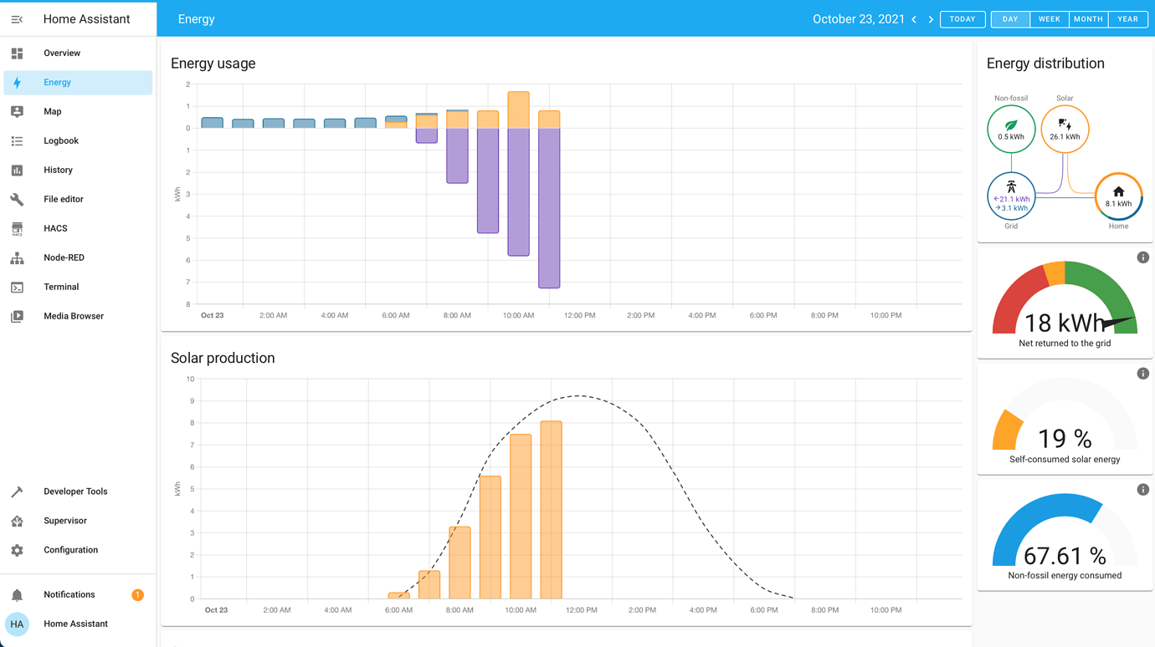This screenshot has height=647, width=1155.
Task: Click the Home Assistant user profile
Action: click(x=74, y=624)
